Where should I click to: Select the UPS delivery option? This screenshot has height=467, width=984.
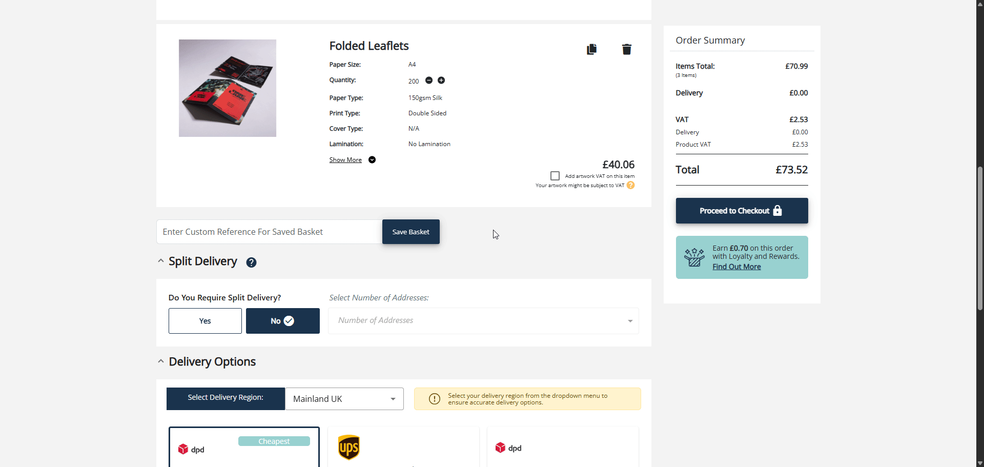tap(403, 447)
